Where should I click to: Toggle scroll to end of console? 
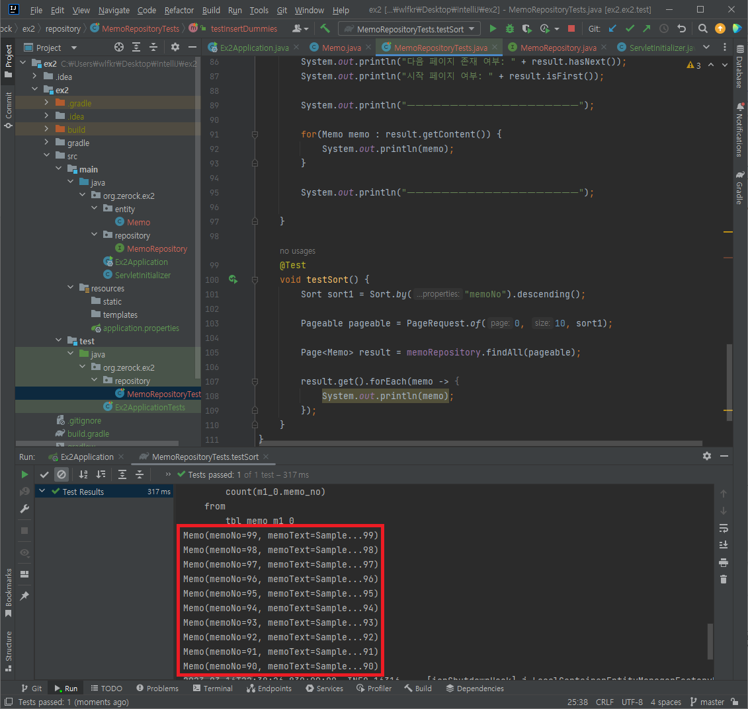pyautogui.click(x=723, y=544)
